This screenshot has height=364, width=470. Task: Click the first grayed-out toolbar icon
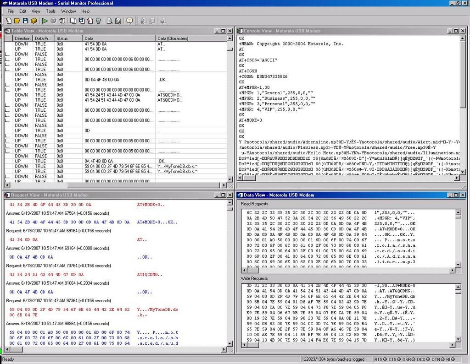144,21
